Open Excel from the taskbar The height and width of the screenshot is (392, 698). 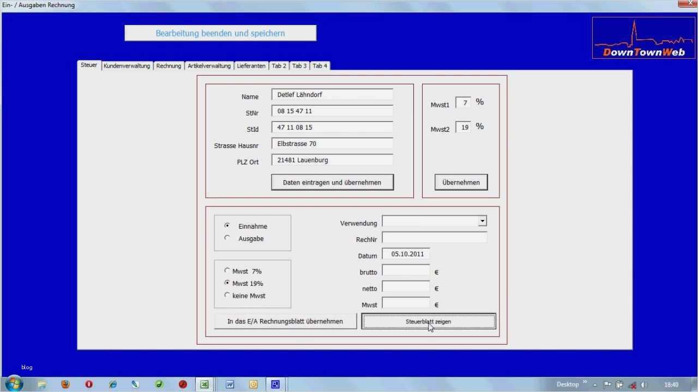pos(204,384)
